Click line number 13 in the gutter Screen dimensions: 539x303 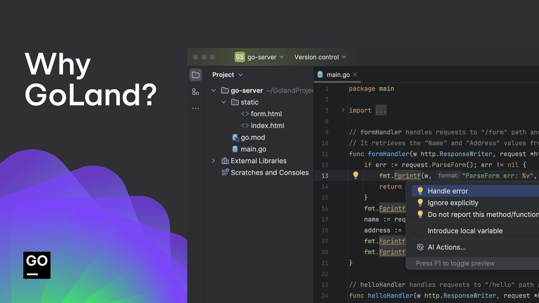tap(324, 176)
